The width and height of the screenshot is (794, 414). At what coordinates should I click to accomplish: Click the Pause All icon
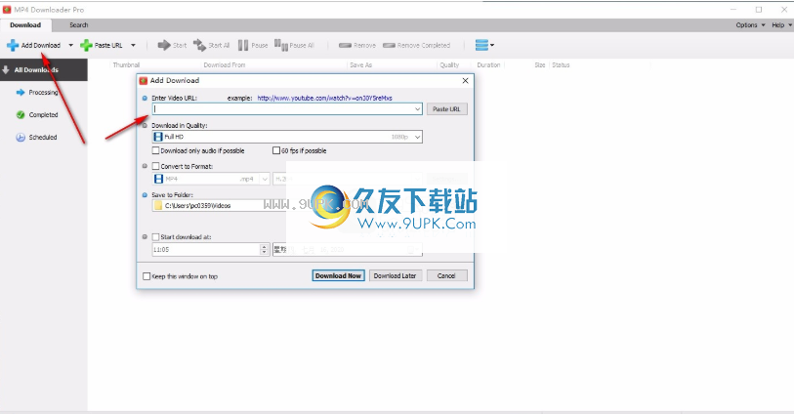coord(281,46)
